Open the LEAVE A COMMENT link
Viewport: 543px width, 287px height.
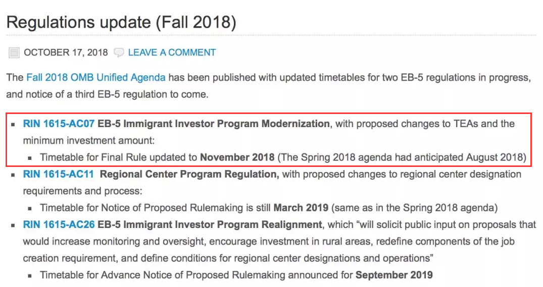tap(172, 52)
